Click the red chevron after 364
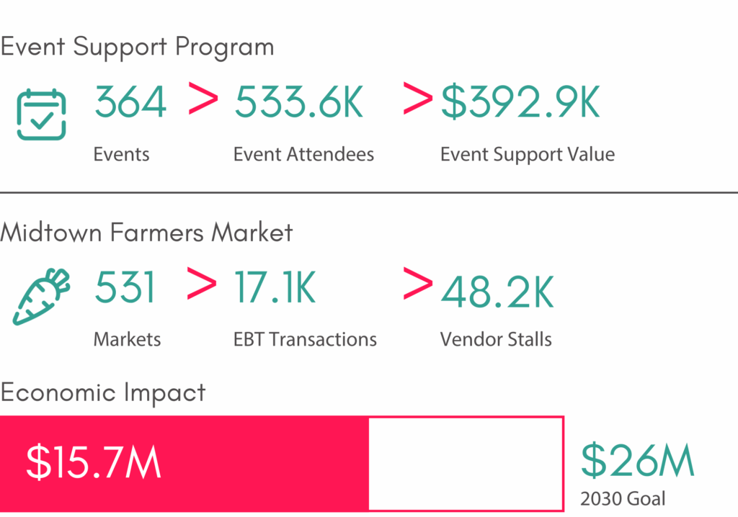738x517 pixels. tap(203, 99)
